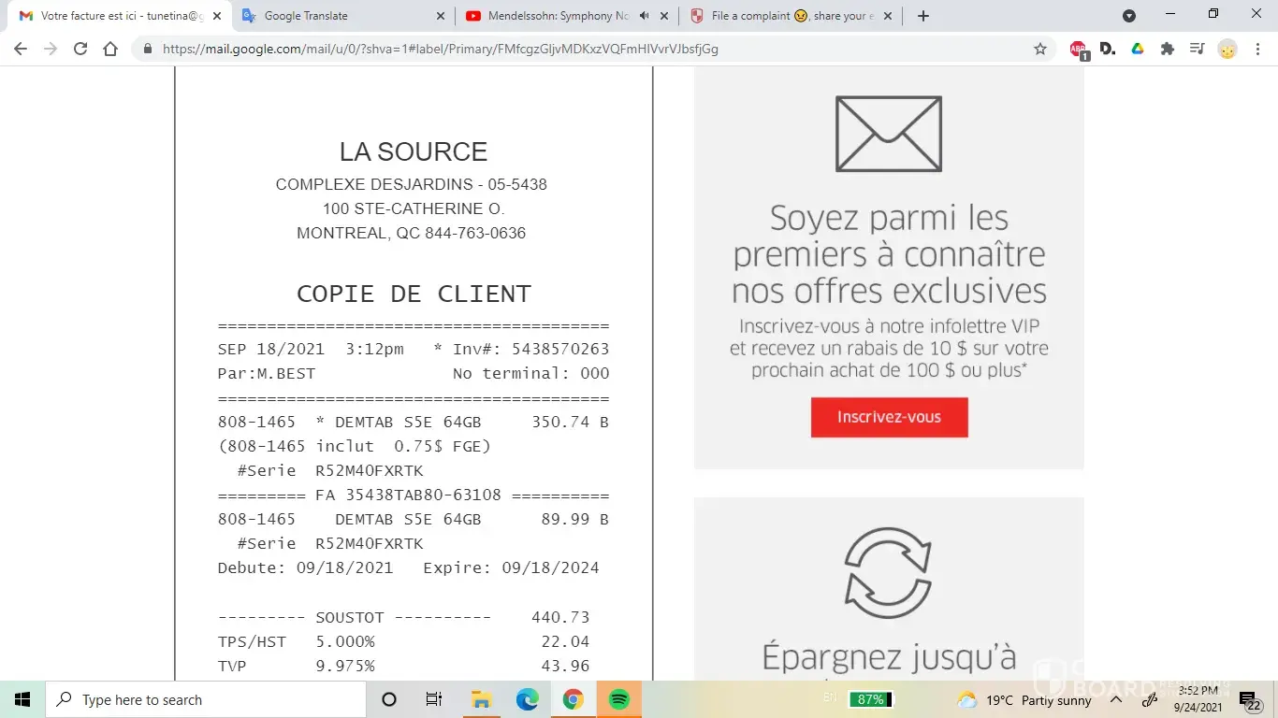Open the Adblock Plus extension icon

(x=1078, y=50)
